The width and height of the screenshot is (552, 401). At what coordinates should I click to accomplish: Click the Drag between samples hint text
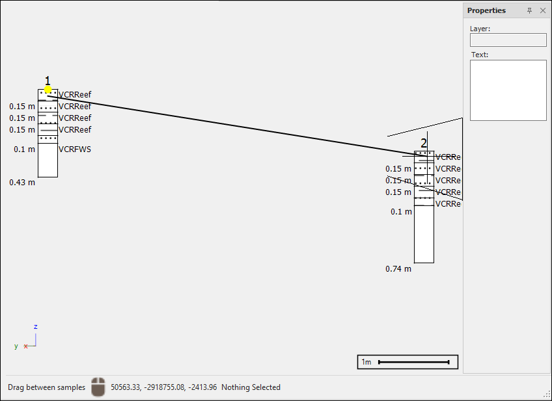click(46, 387)
